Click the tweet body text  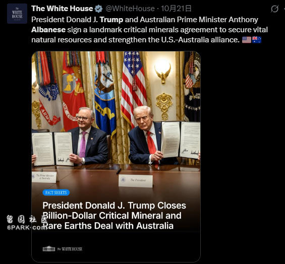click(x=149, y=30)
